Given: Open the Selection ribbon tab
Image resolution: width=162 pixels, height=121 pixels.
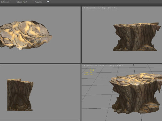Looking at the screenshot, I should pyautogui.click(x=5, y=2).
